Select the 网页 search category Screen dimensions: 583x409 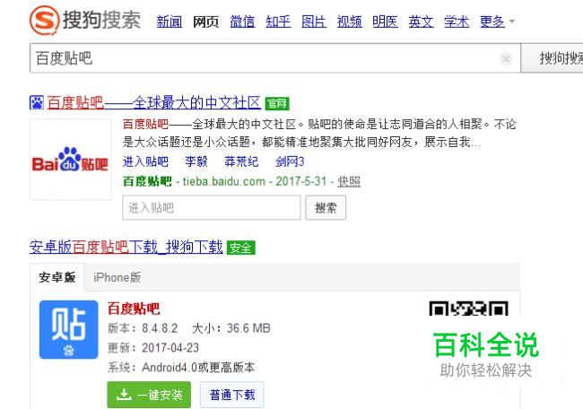tap(205, 22)
